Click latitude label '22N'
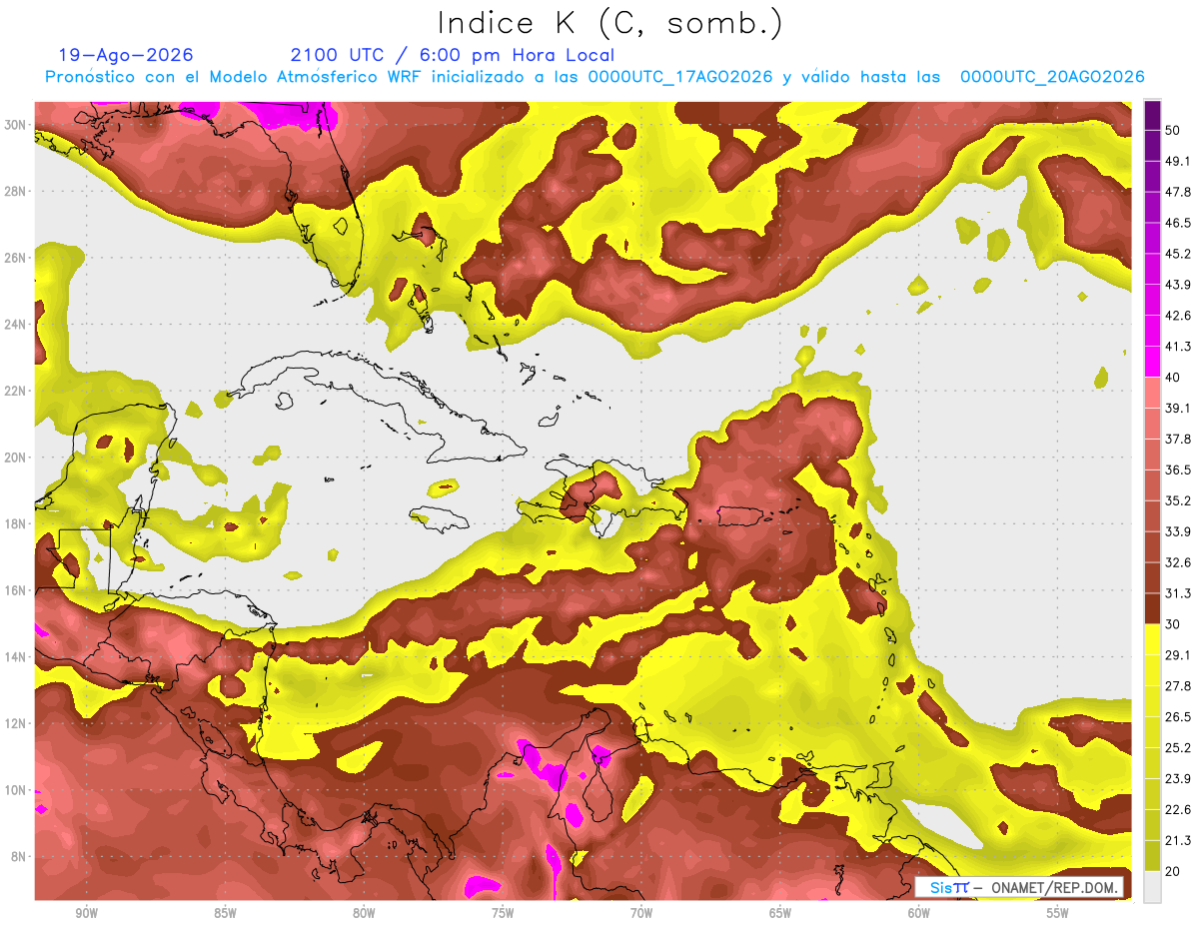 [x=17, y=391]
